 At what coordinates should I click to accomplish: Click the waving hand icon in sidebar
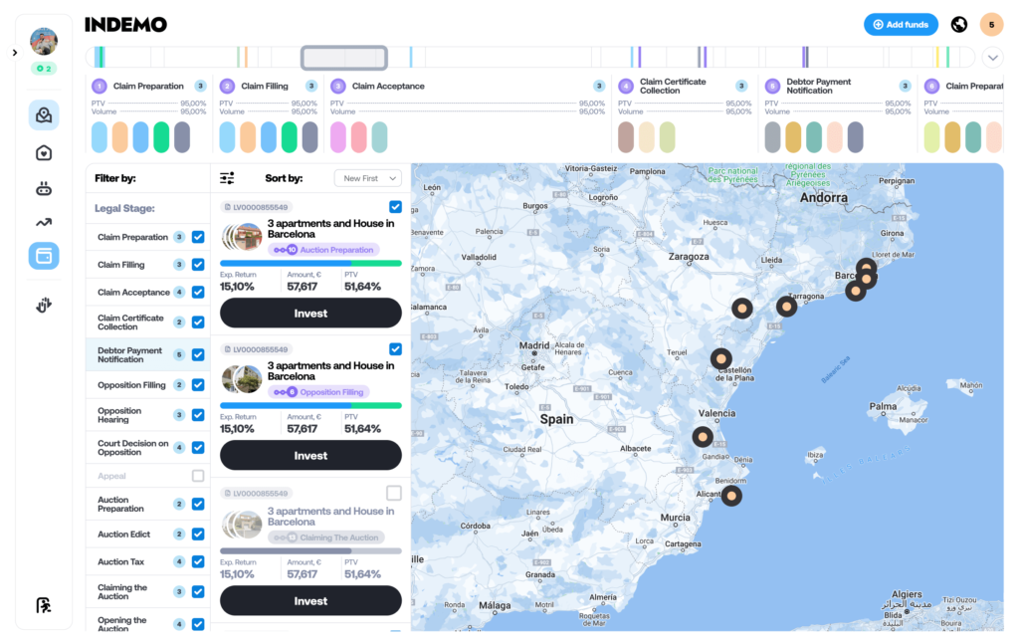[x=44, y=306]
